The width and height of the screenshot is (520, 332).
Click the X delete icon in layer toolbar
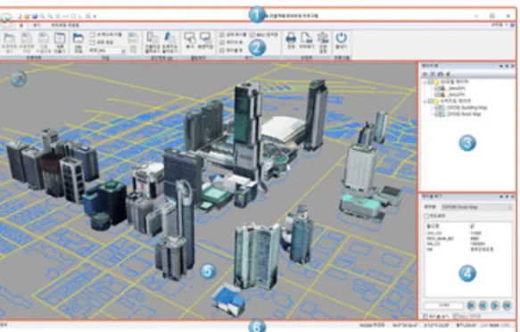(x=433, y=74)
